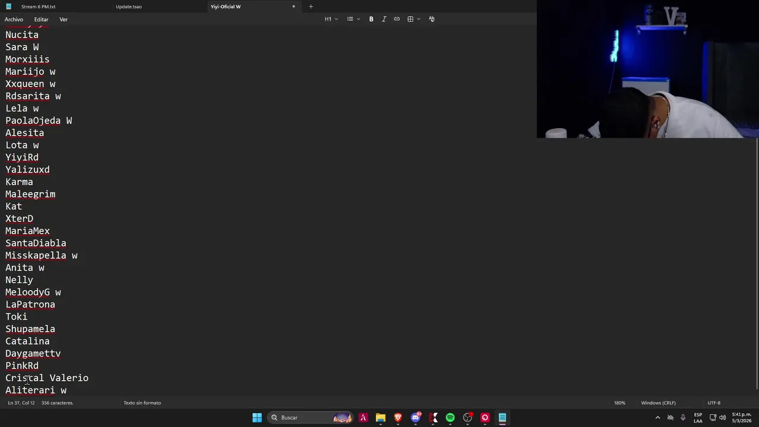Click the SantaDiabla line
The height and width of the screenshot is (427, 759).
(x=36, y=243)
